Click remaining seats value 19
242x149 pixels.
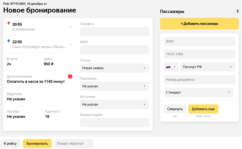click(x=47, y=117)
